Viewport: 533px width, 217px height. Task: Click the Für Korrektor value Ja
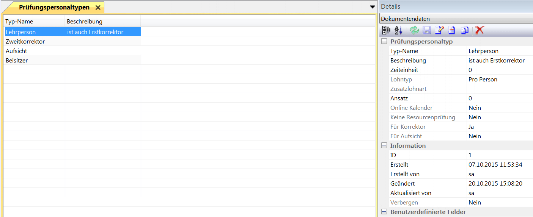pos(471,127)
